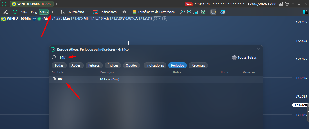Filter results by Opções
309x129 pixels.
tap(131, 65)
